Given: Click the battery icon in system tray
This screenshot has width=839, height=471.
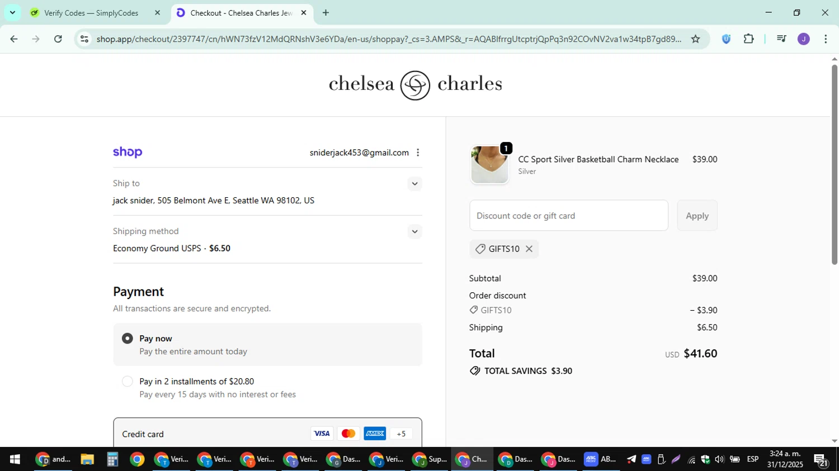Looking at the screenshot, I should click(734, 459).
